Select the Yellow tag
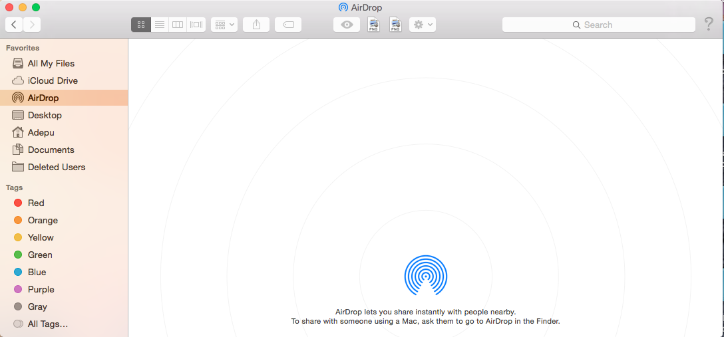The width and height of the screenshot is (724, 337). [64, 237]
